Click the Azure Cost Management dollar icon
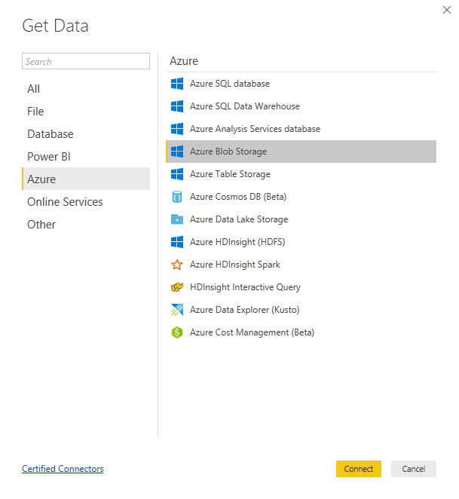Viewport: 459px width, 499px height. (177, 332)
